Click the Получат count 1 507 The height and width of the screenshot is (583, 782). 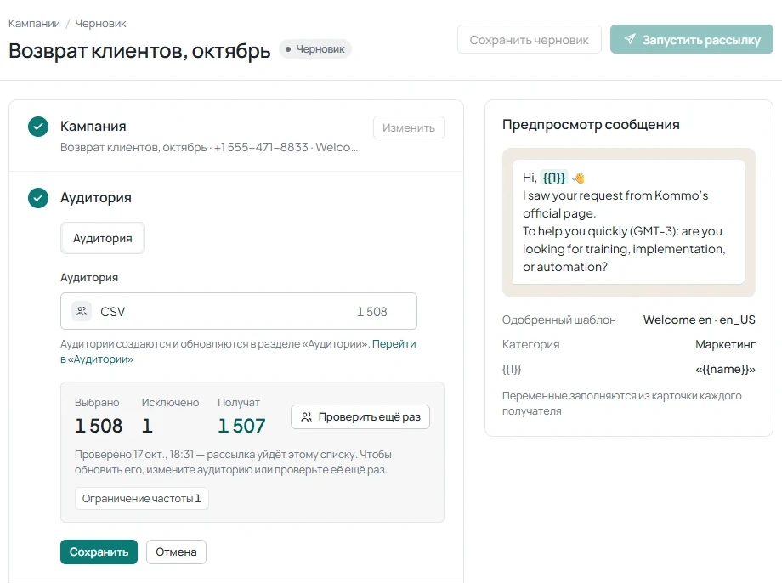pos(241,426)
